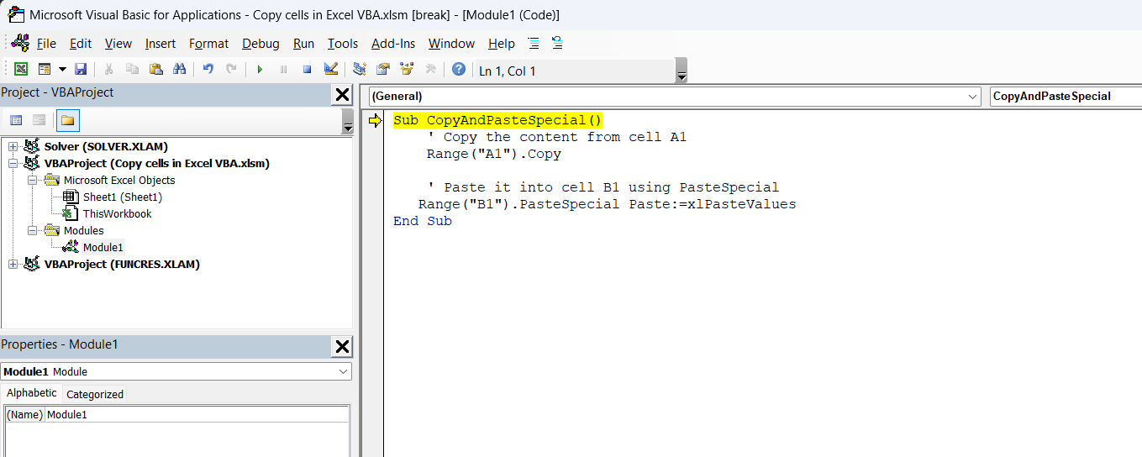Select the Solver (SOLVER.XLAM) project label

coord(106,146)
